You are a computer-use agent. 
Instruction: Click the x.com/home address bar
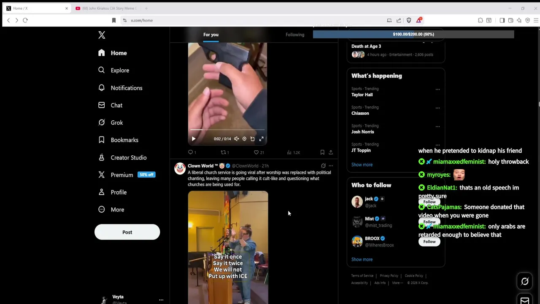click(x=253, y=20)
